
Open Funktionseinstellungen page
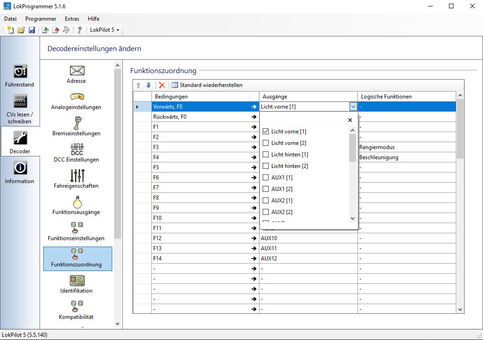click(x=76, y=231)
